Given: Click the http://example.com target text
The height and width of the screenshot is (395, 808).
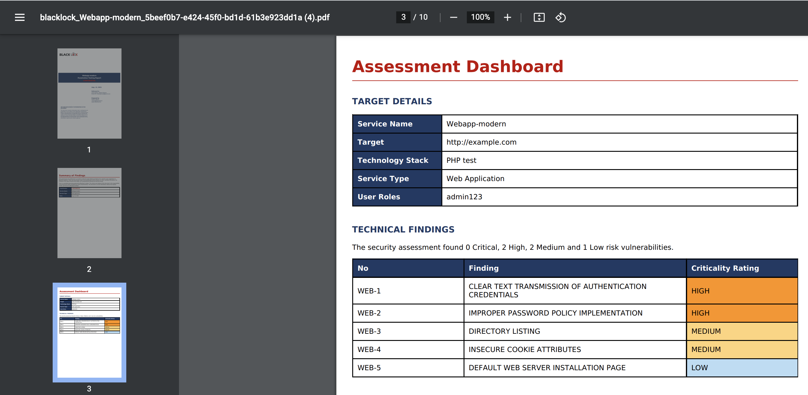Looking at the screenshot, I should (x=481, y=142).
